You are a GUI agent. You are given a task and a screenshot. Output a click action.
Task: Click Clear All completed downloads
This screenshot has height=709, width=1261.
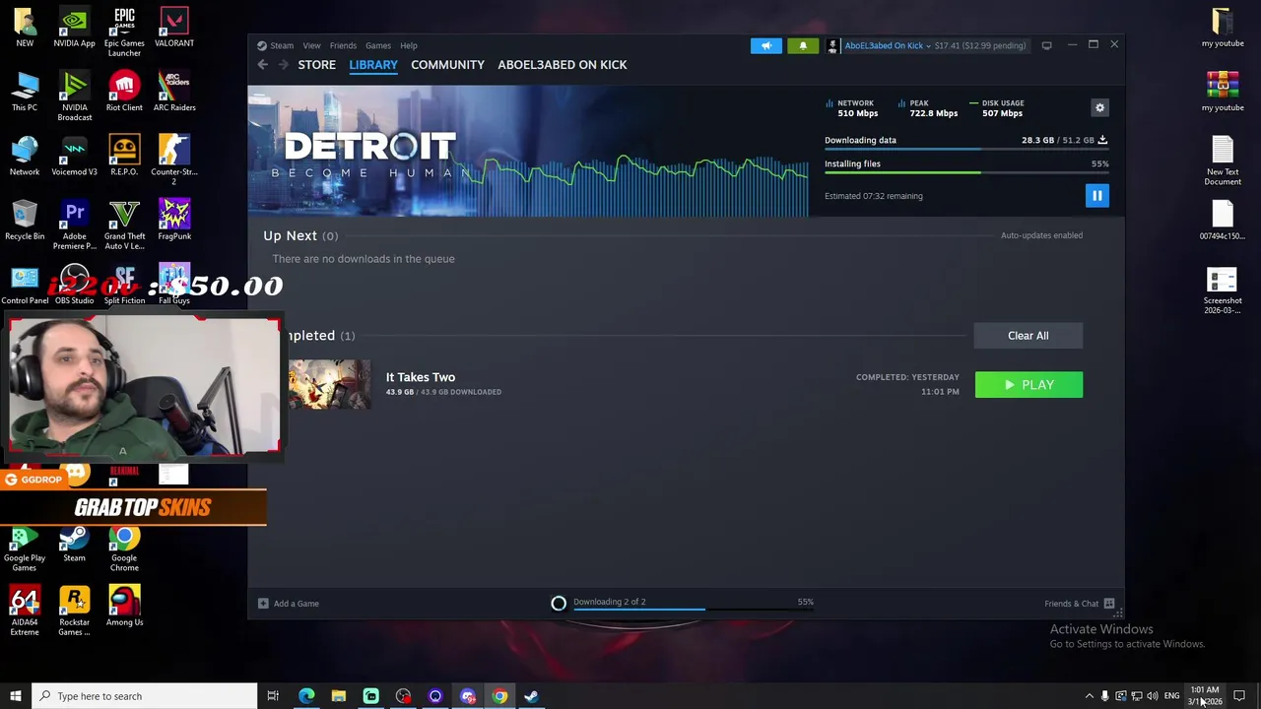point(1029,336)
